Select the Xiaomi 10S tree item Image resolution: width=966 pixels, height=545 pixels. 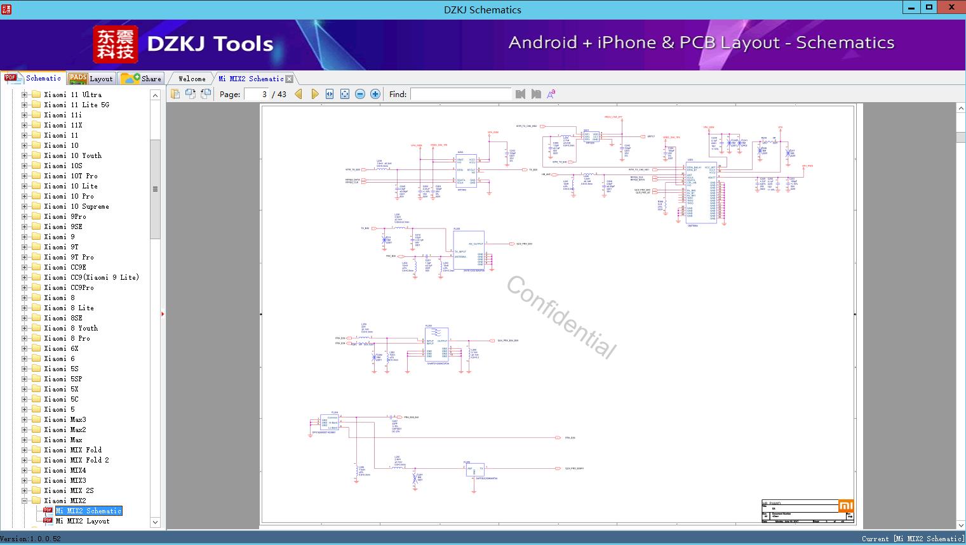click(x=63, y=166)
